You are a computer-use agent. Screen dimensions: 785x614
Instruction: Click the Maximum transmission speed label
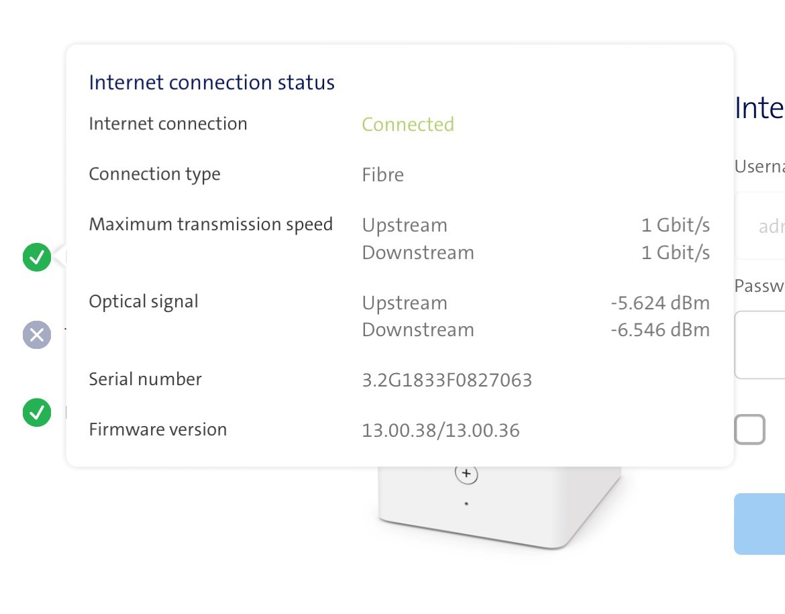pyautogui.click(x=211, y=224)
